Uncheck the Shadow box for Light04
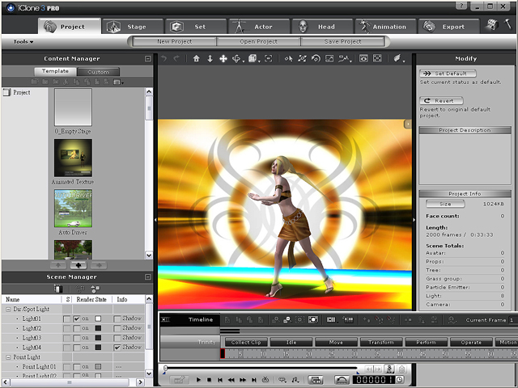The width and height of the screenshot is (518, 388). (117, 348)
